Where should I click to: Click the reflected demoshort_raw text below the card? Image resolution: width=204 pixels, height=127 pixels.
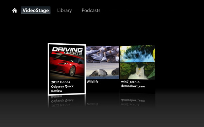[133, 100]
